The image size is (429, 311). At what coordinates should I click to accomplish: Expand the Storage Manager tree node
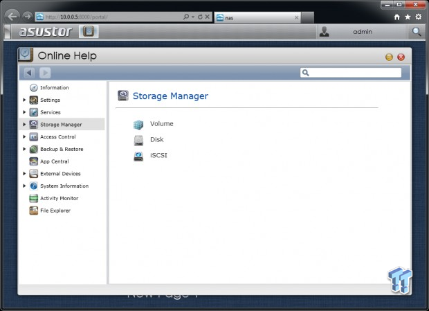point(24,125)
